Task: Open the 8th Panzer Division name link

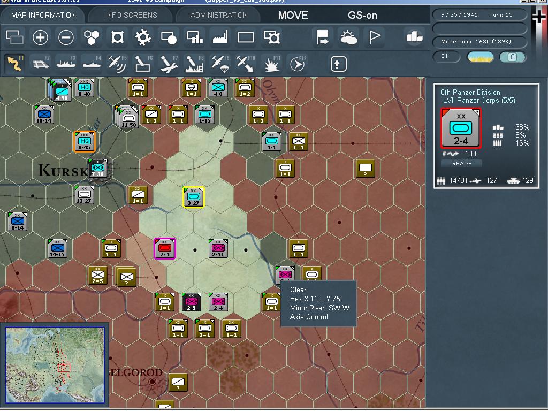Action: pos(470,92)
